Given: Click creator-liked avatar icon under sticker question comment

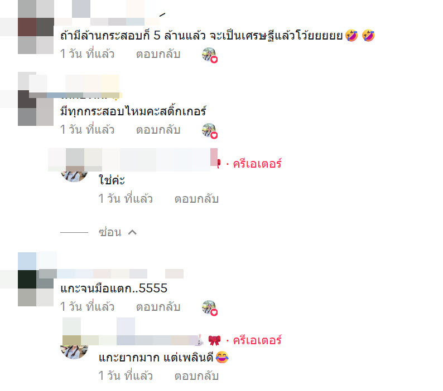Looking at the screenshot, I should pos(209,131).
